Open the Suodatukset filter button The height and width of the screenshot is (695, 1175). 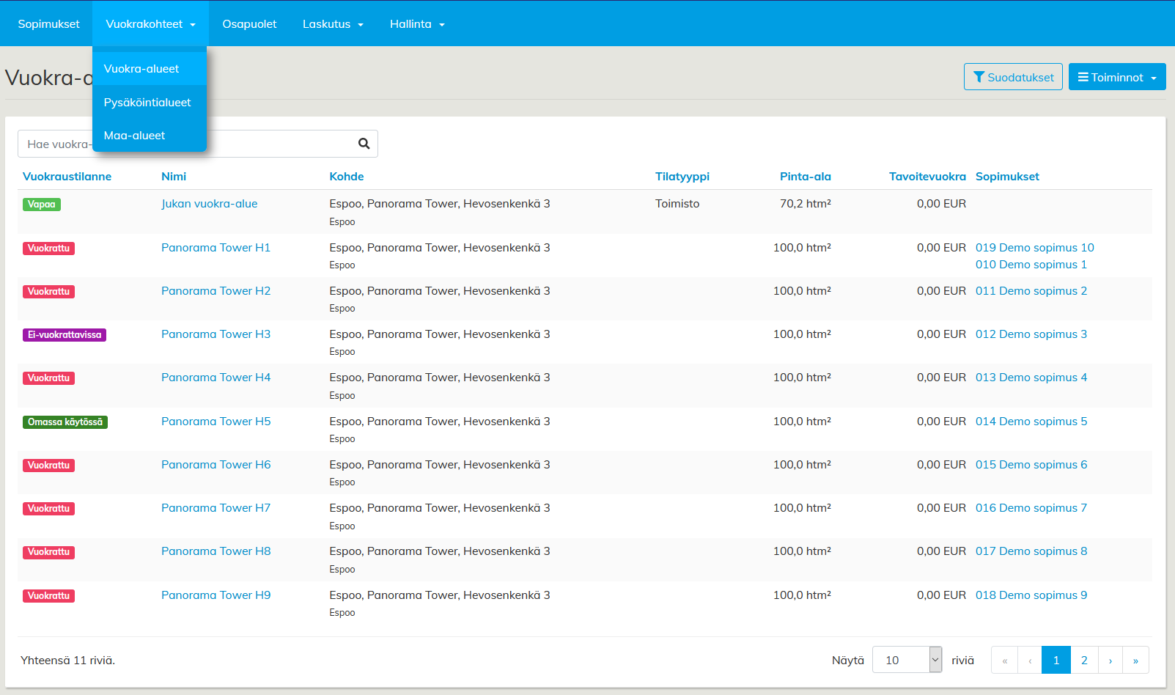tap(1012, 77)
